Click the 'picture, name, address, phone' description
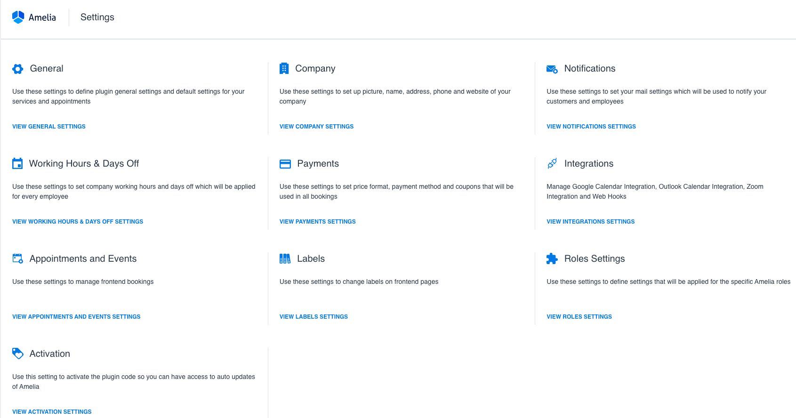Screen dimensions: 796x418 [395, 96]
